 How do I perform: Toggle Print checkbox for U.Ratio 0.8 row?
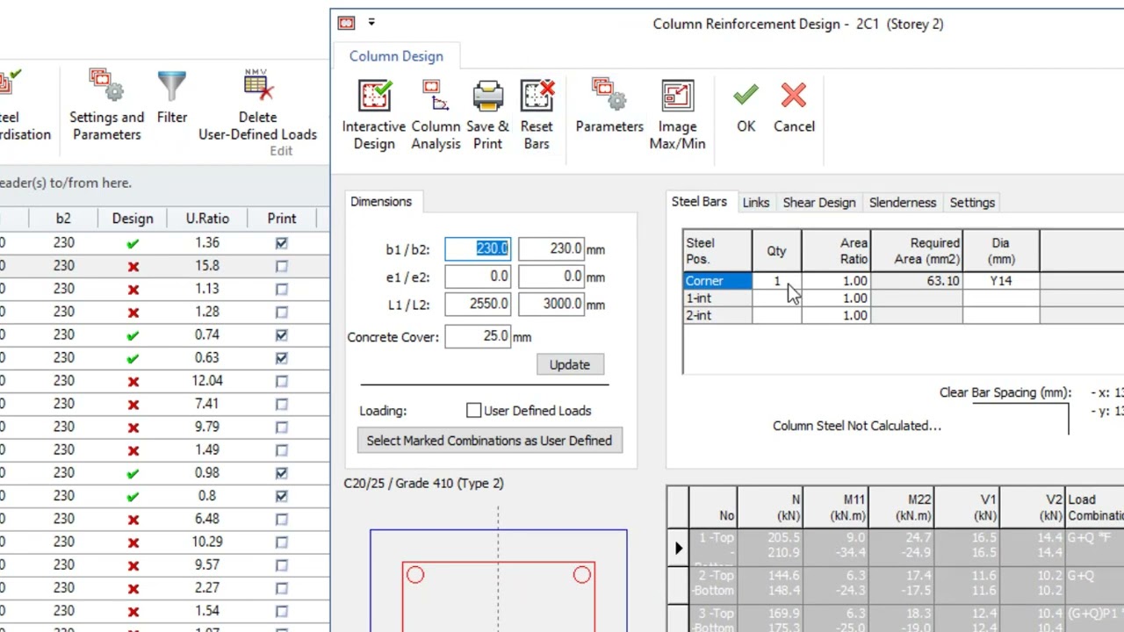tap(281, 496)
